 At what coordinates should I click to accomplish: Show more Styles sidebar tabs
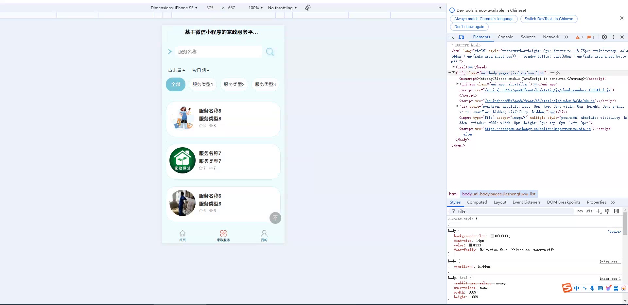(613, 202)
